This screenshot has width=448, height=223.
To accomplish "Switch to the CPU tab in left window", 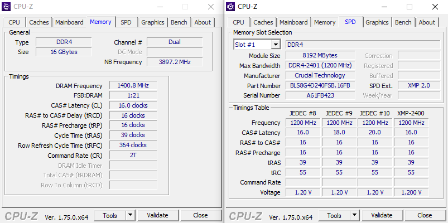I will [14, 22].
